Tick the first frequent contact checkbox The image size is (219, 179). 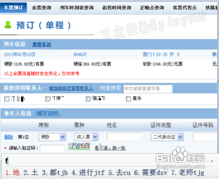click(7, 99)
